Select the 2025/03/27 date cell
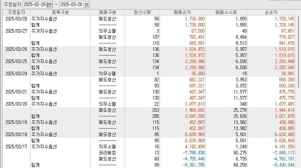 (x=16, y=31)
